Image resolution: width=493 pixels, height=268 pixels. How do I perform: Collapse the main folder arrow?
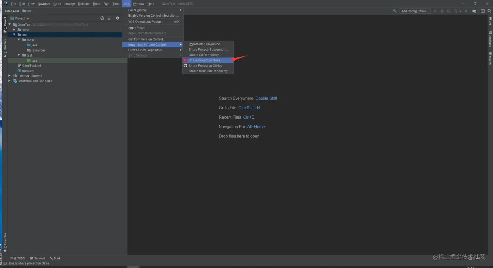[19, 40]
